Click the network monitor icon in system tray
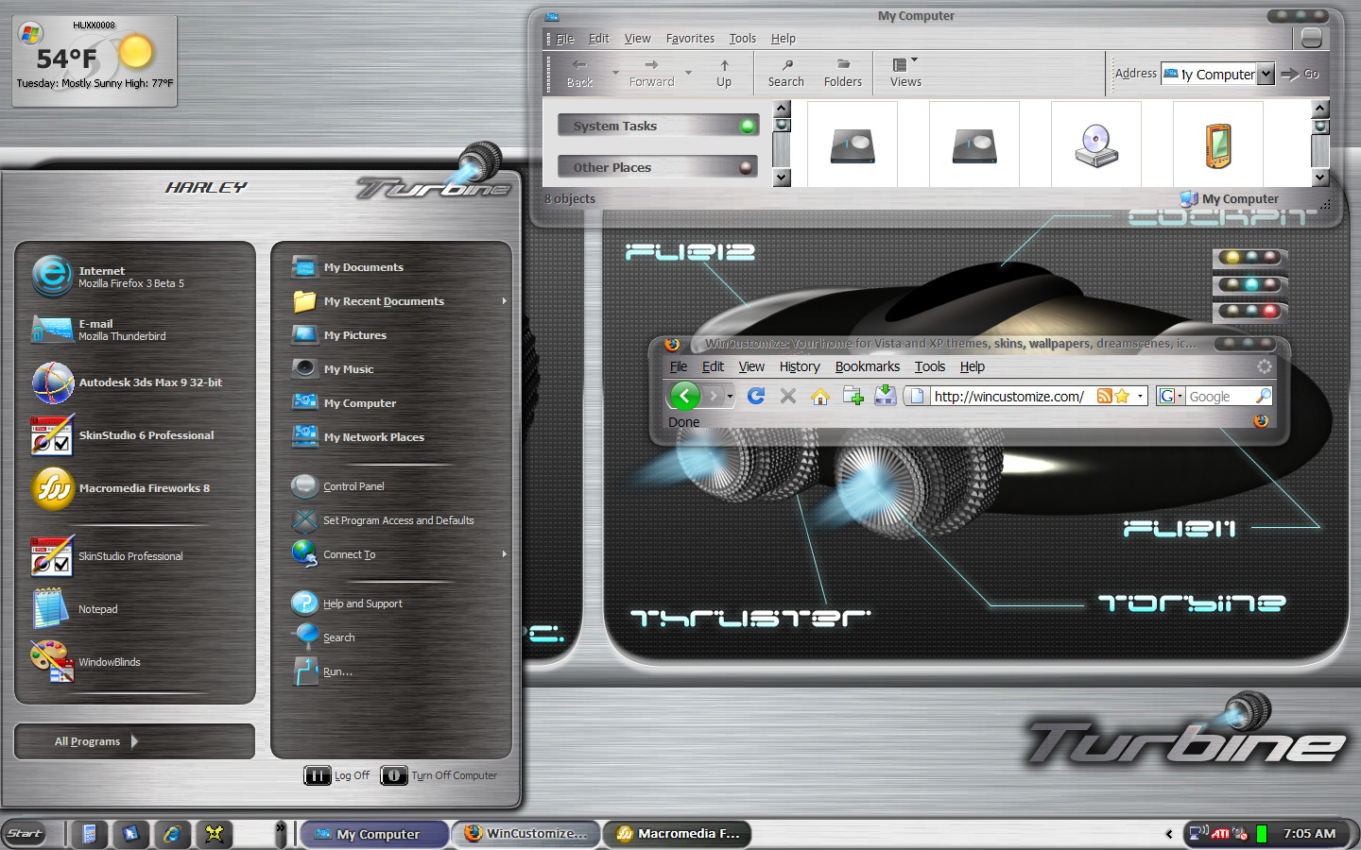1361x850 pixels. coord(1199,833)
